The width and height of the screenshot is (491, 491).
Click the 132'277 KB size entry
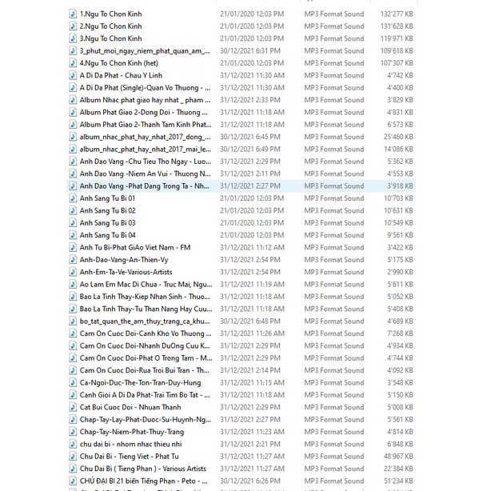pos(397,14)
